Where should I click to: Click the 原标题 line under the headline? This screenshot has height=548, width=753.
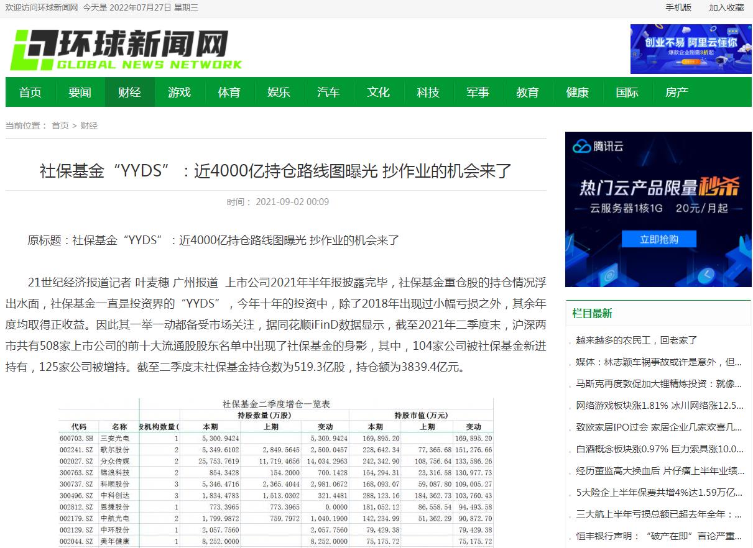(x=213, y=240)
